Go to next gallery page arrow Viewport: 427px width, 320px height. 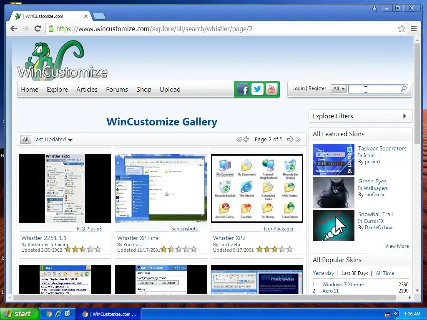pyautogui.click(x=290, y=139)
